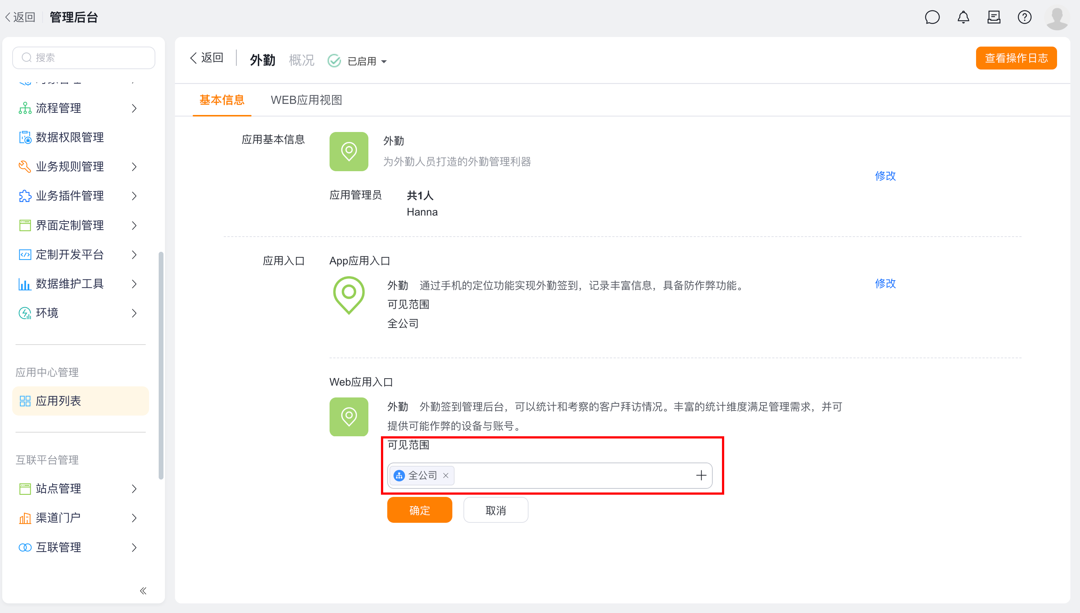Click the 查看操作日志 button
This screenshot has height=613, width=1080.
click(1016, 58)
